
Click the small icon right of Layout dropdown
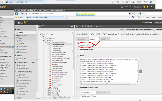pyautogui.click(x=90, y=45)
